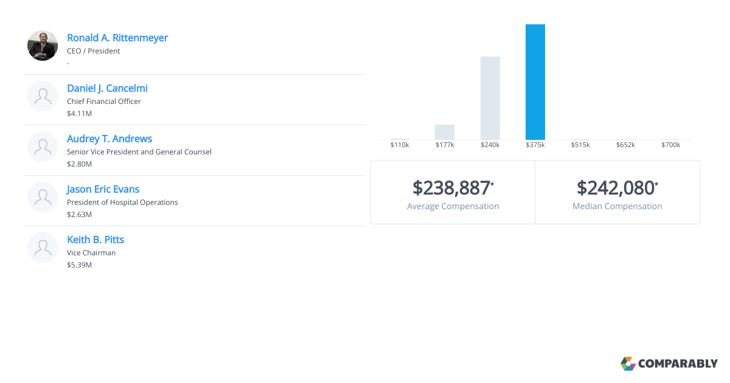Open Keith B. Pitts' profile link
The image size is (730, 383).
(x=96, y=240)
